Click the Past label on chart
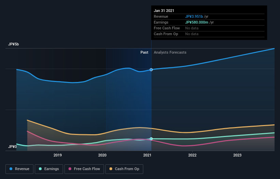Viewport: 280px width, 179px height. click(144, 52)
